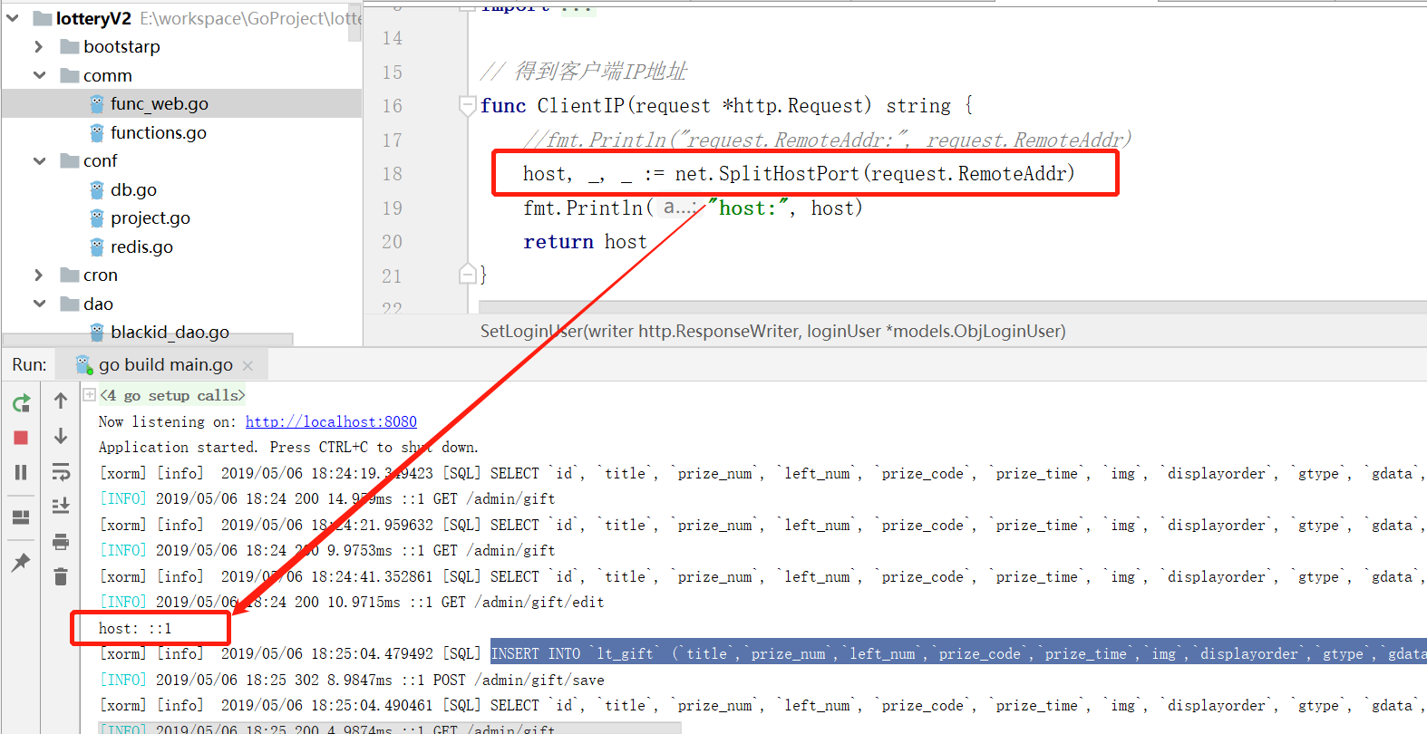Collapse the comm folder
The height and width of the screenshot is (734, 1427).
click(x=39, y=75)
